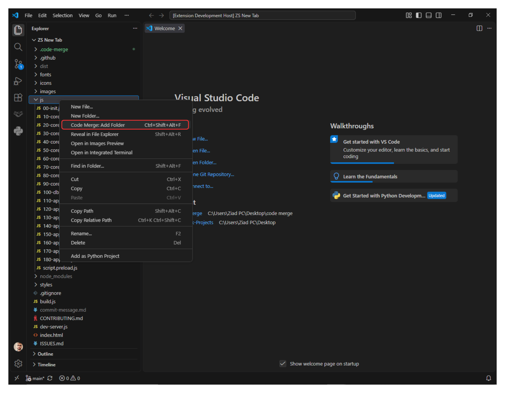Open Learn the Fundamentals walkthrough
Viewport: 505px width, 393px height.
coord(394,176)
